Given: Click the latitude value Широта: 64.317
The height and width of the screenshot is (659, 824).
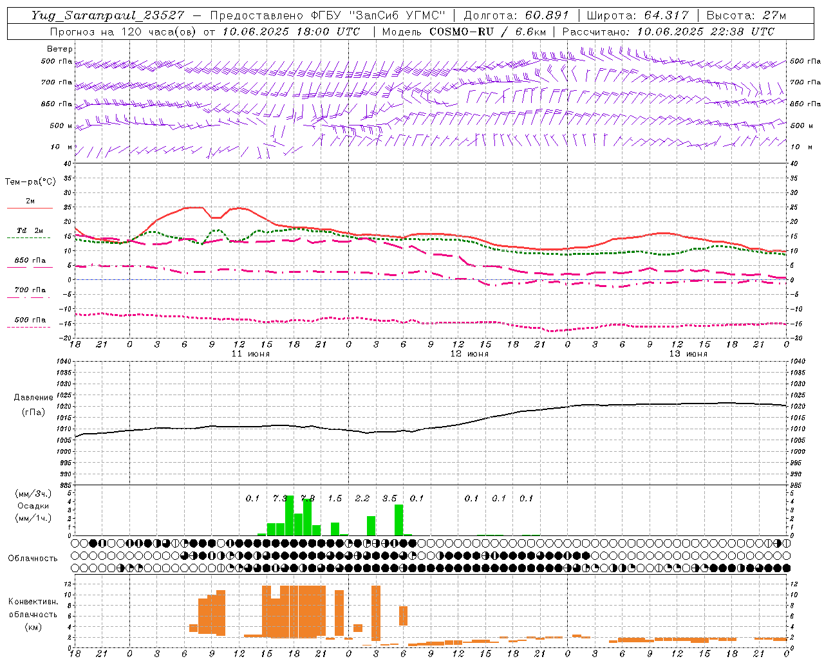Looking at the screenshot, I should tap(637, 15).
